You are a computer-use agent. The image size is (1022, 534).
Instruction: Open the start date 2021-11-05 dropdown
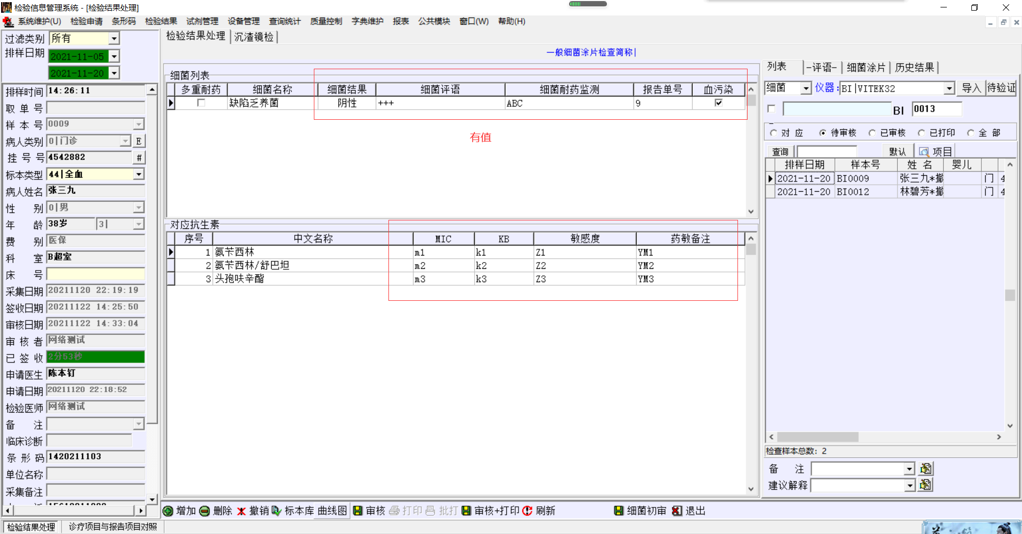[114, 56]
